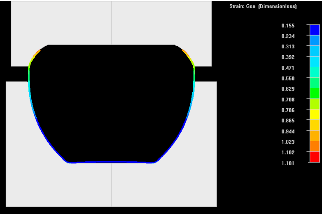This screenshot has height=214, width=322.
Task: Select the 0.471 legend value label
Action: click(288, 68)
